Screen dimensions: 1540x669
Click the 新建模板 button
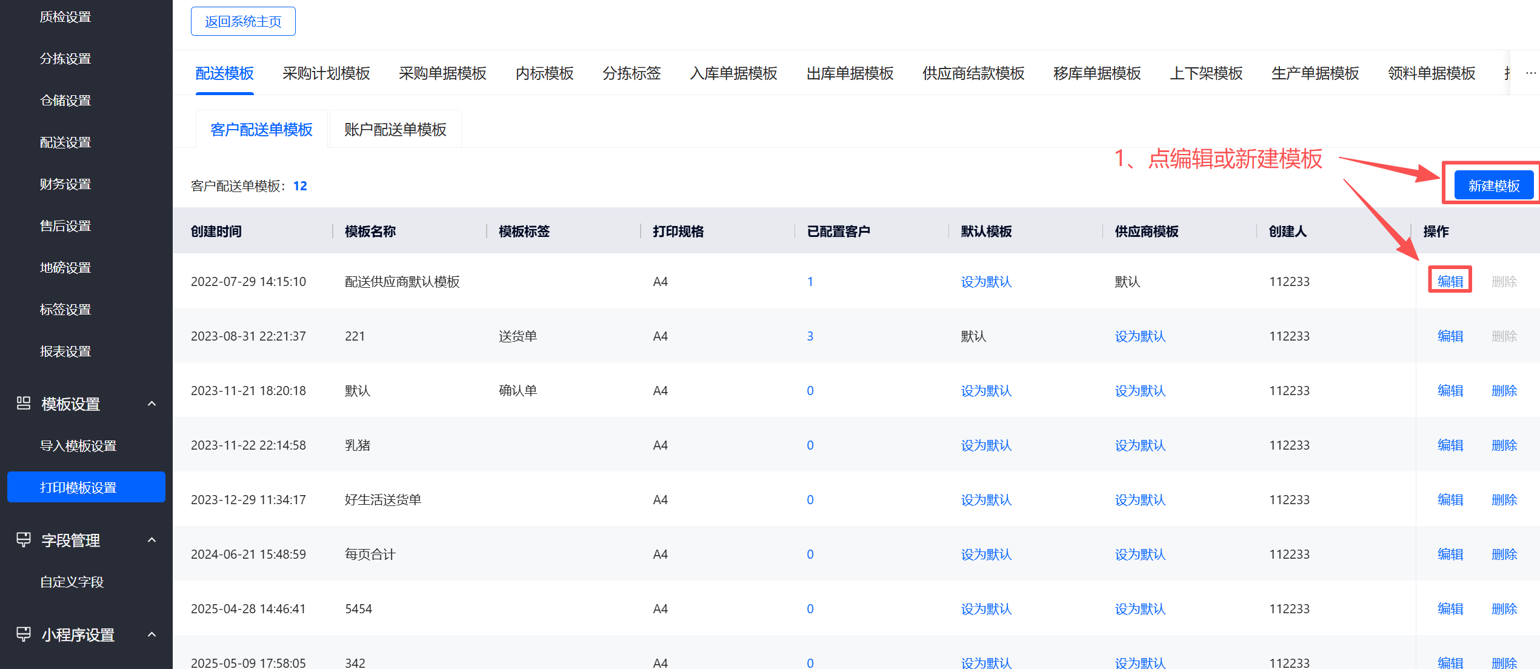coord(1493,186)
